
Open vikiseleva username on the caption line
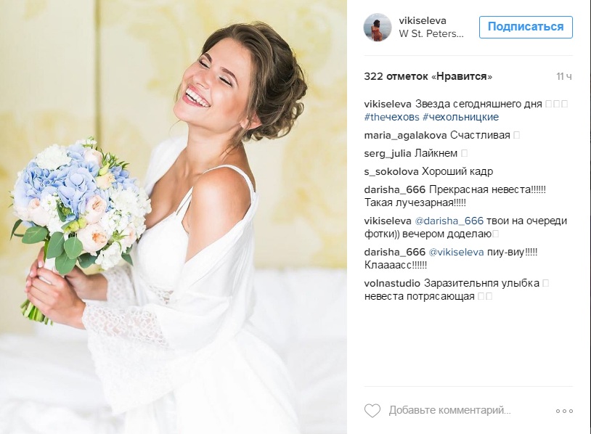pos(388,104)
